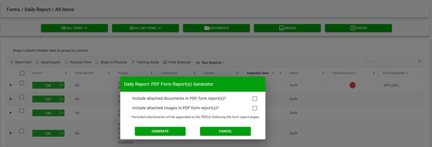Enable include attached images checkbox
Viewport: 432px width, 147px height.
pos(255,108)
